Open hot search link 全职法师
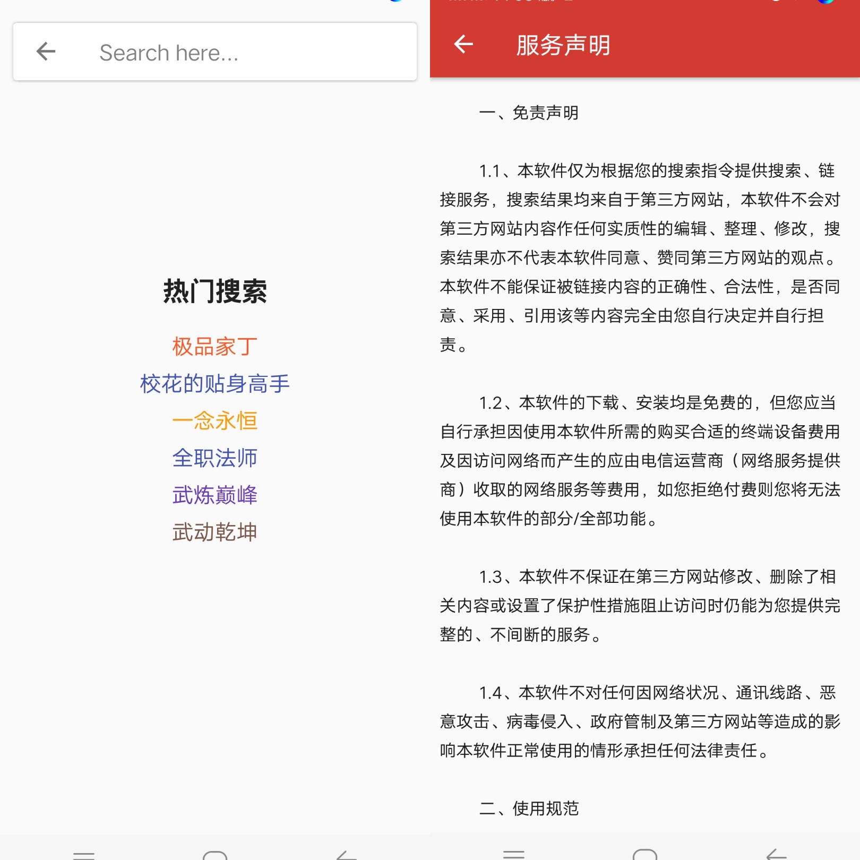Viewport: 860px width, 860px height. [x=214, y=457]
